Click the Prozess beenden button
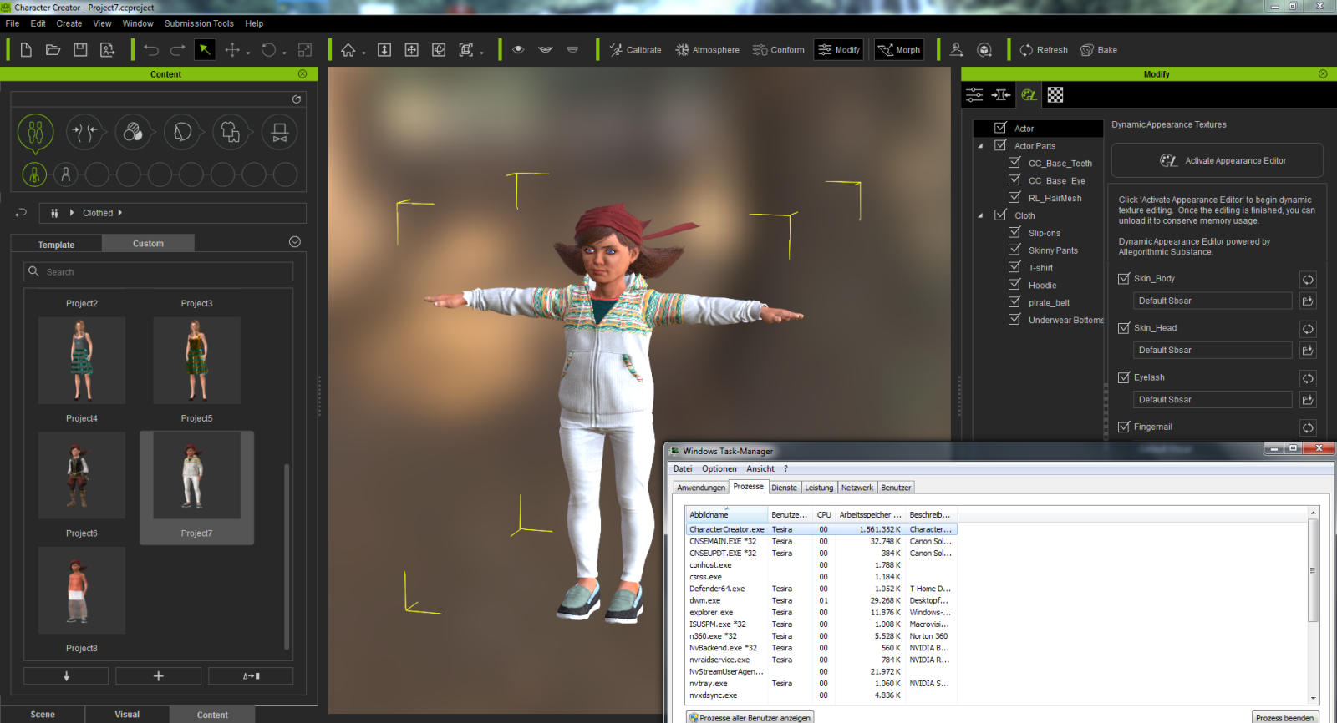 point(1284,717)
